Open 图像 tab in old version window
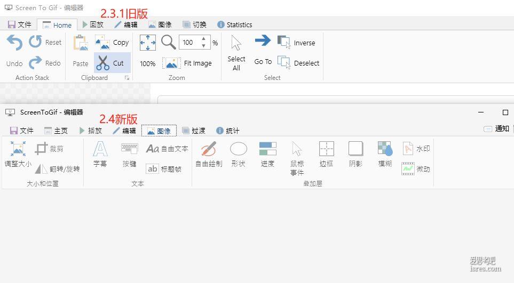 coord(160,25)
